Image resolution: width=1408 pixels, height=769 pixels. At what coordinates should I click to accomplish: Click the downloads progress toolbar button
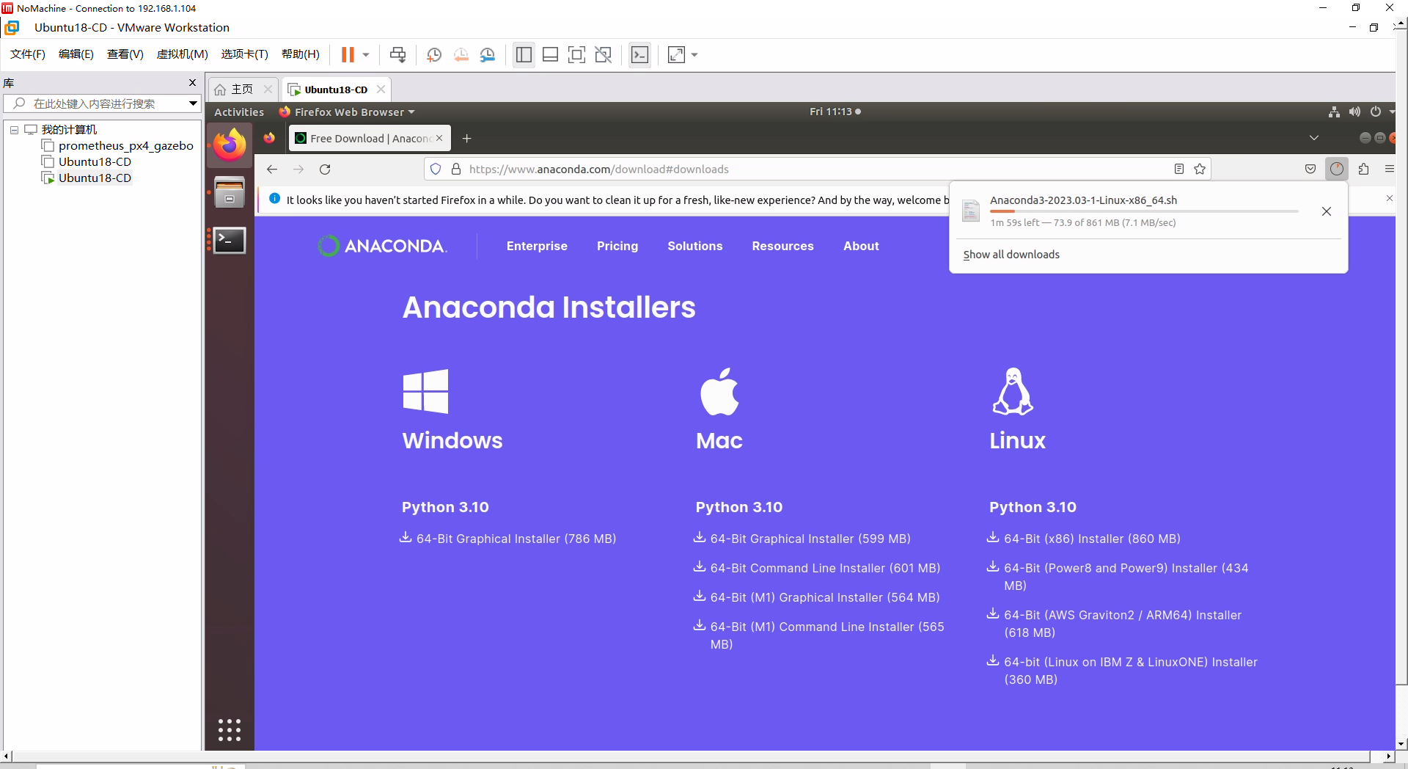point(1337,169)
